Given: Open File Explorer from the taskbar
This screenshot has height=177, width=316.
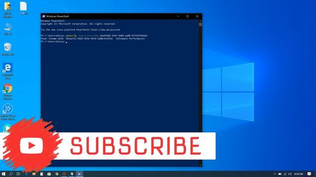Looking at the screenshot, I should (x=34, y=174).
